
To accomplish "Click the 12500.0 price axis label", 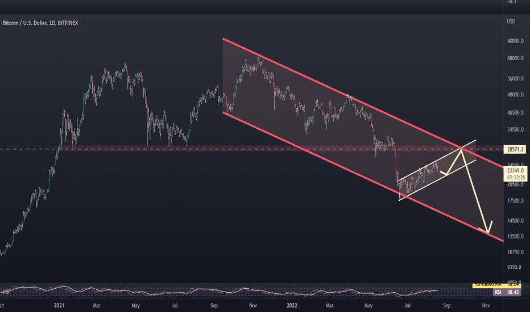I will click(x=515, y=237).
